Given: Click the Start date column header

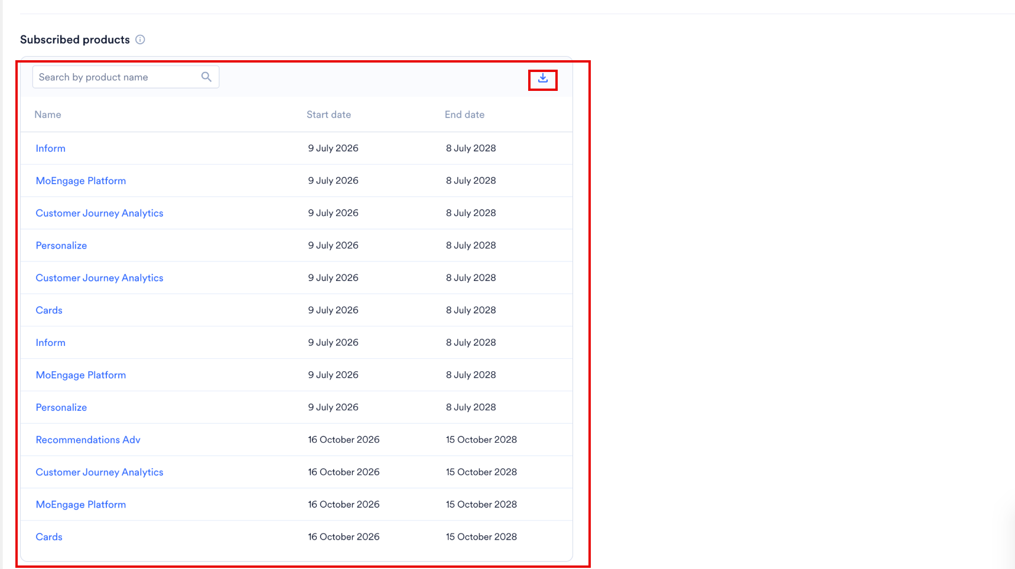Looking at the screenshot, I should point(329,115).
